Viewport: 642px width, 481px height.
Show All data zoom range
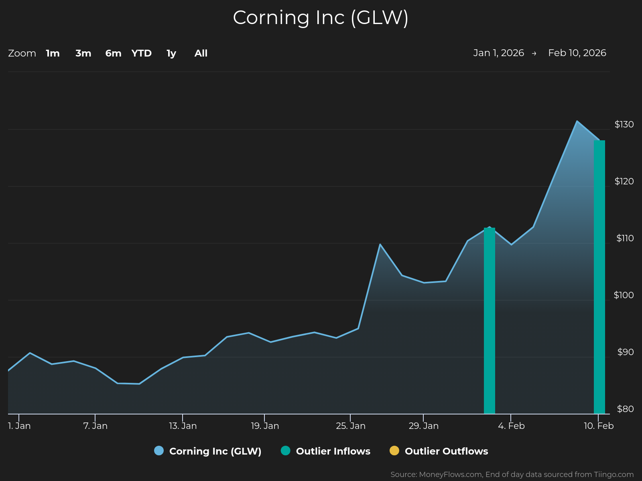point(201,53)
